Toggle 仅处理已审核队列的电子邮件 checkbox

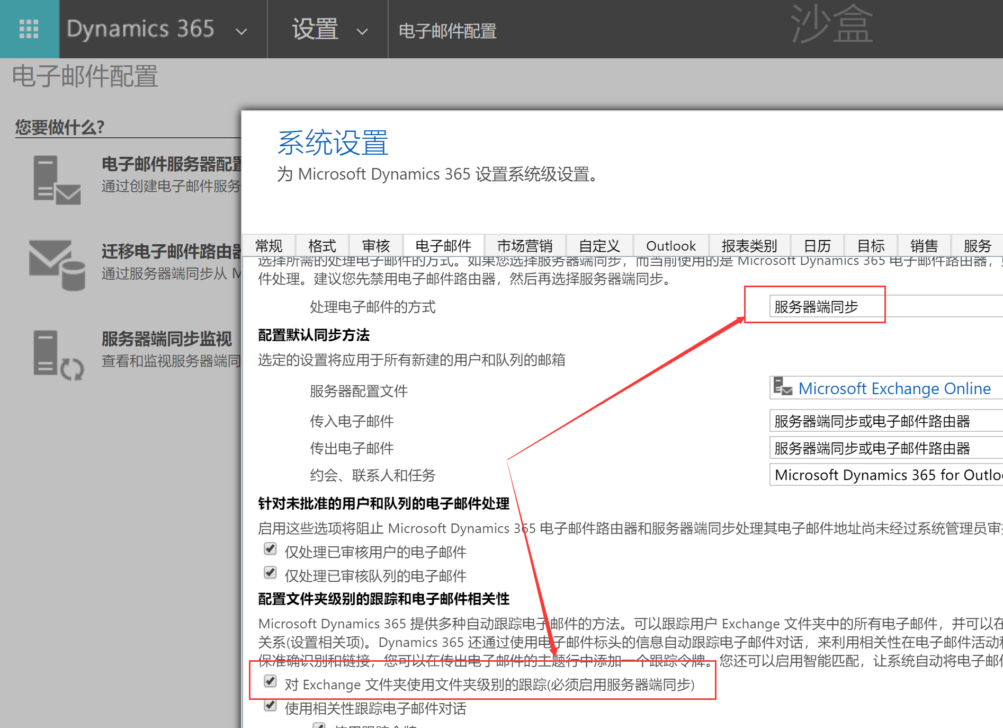point(270,573)
